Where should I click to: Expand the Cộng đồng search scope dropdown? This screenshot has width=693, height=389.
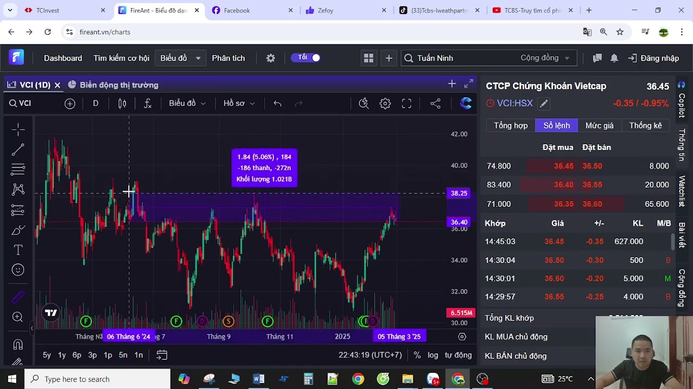pyautogui.click(x=545, y=58)
